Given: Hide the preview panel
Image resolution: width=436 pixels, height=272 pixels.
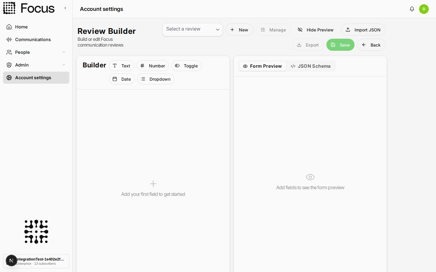Looking at the screenshot, I should 316,30.
